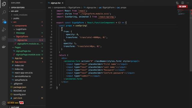Open the Source Control view
The height and width of the screenshot is (108, 192).
[x=4, y=21]
